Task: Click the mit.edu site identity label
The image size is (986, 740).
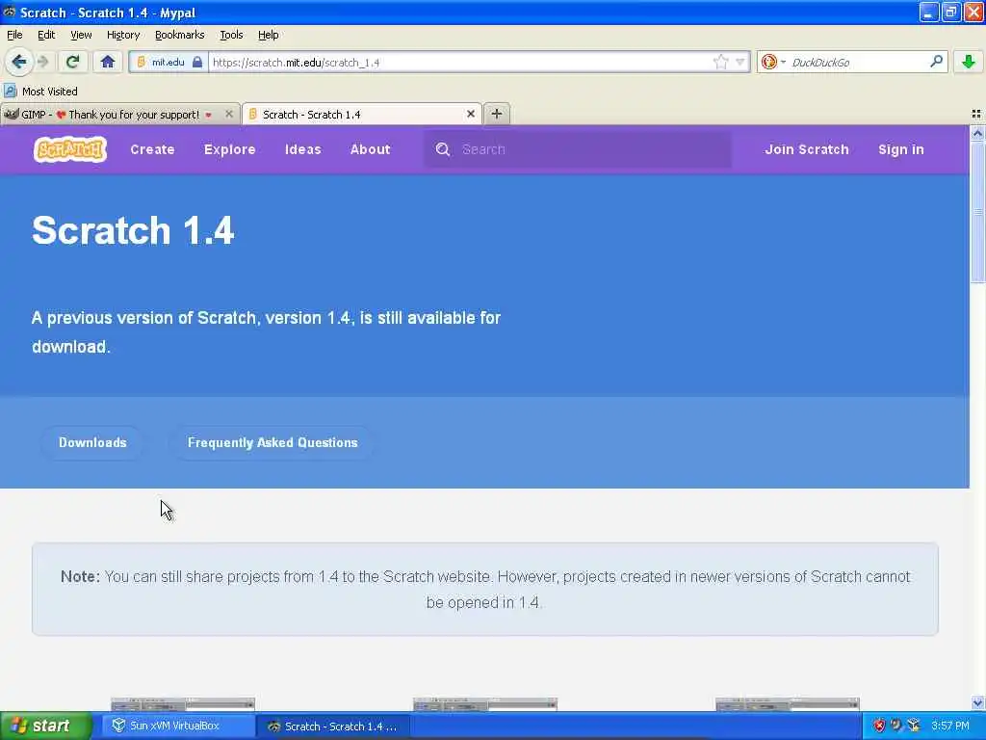Action: point(168,62)
